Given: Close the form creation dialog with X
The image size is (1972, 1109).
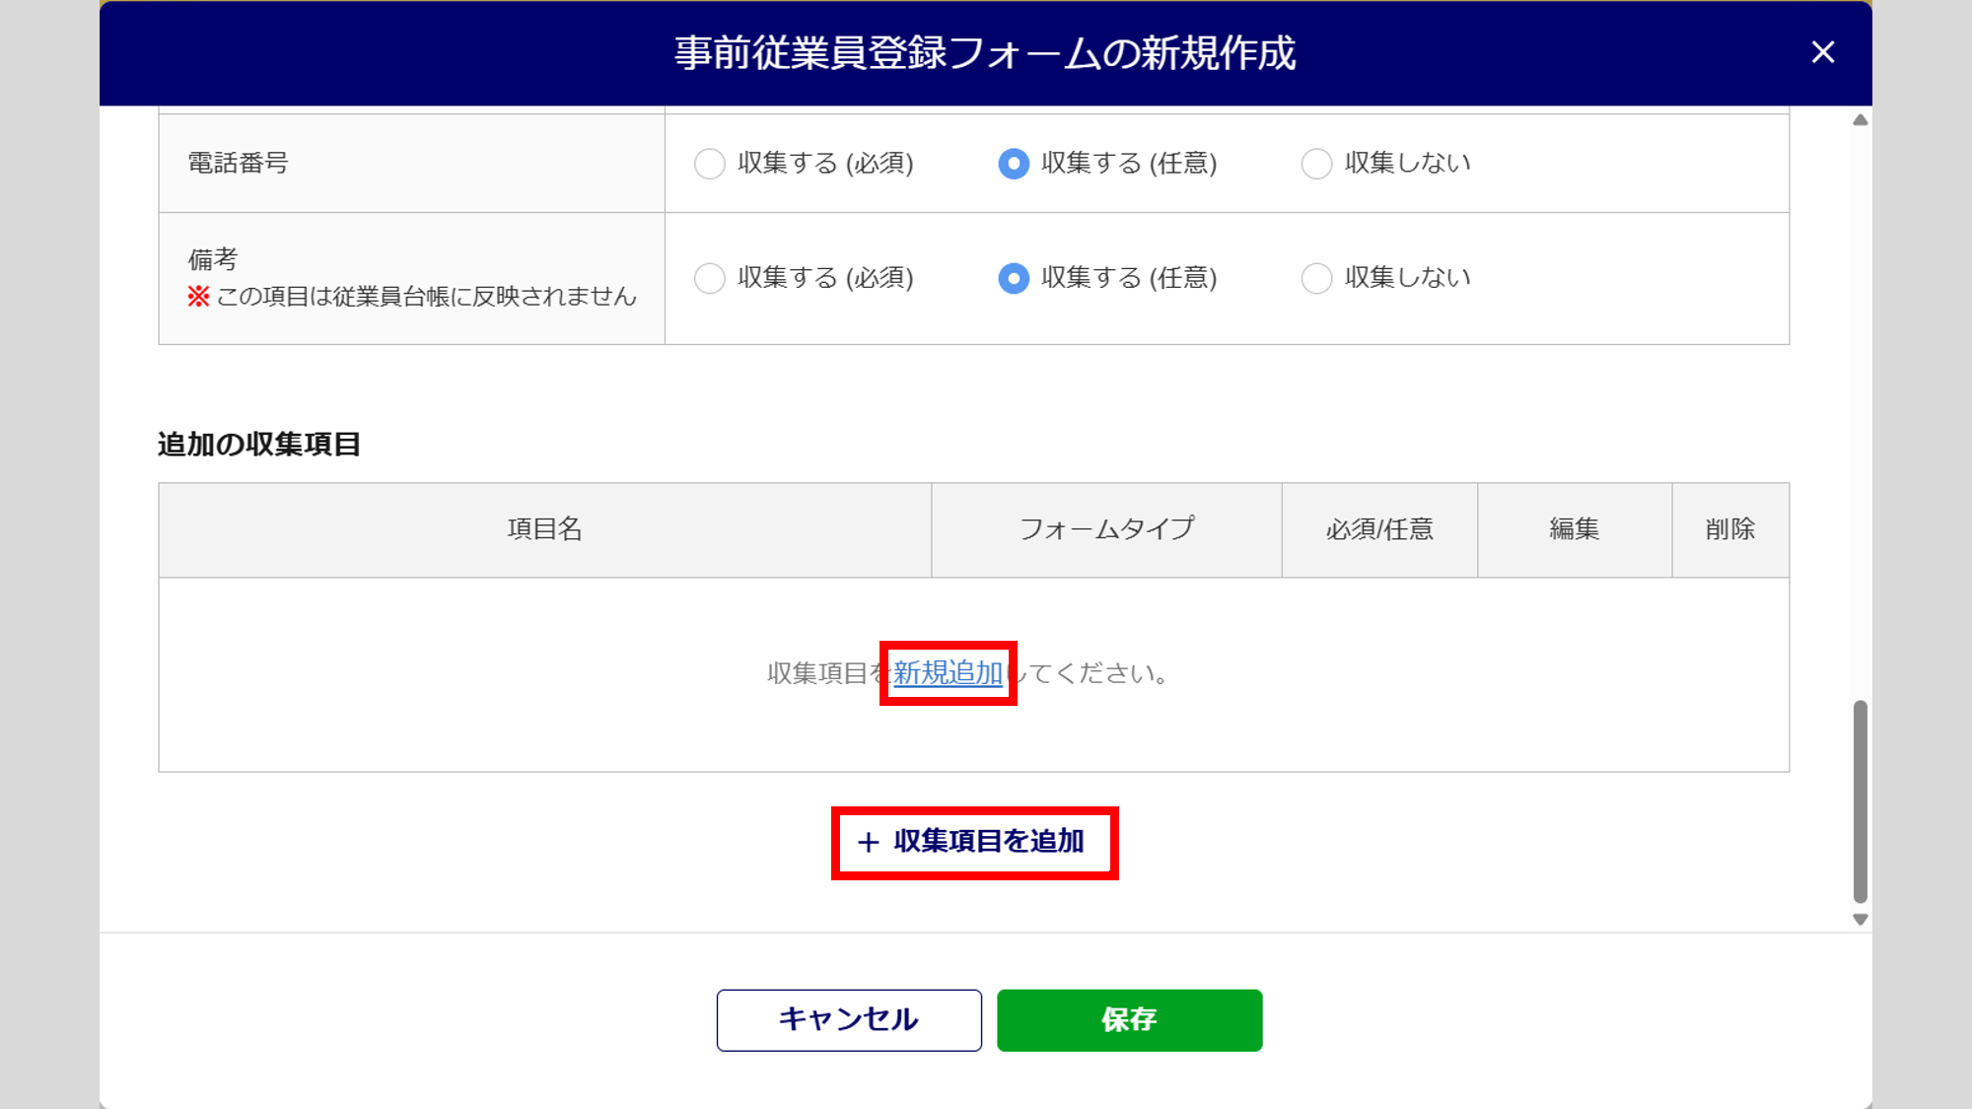Looking at the screenshot, I should tap(1822, 52).
